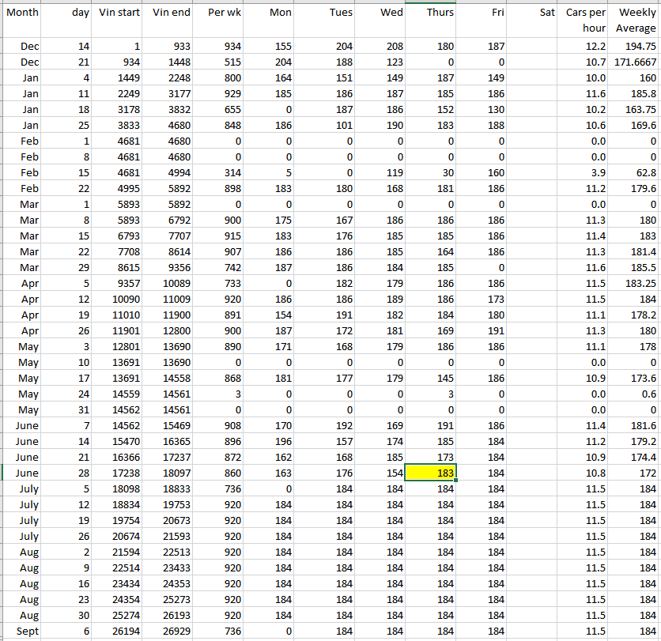661x641 pixels.
Task: Click the Weekly Average header cell
Action: click(635, 20)
